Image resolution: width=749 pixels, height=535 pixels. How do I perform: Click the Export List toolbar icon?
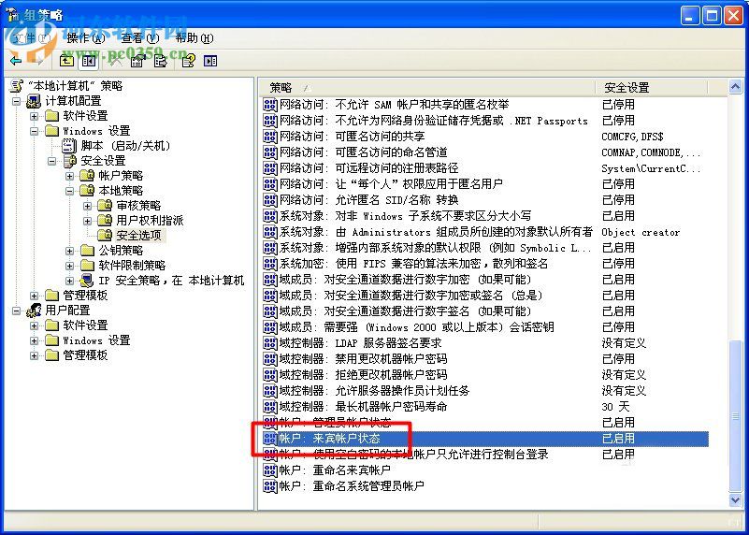click(x=161, y=61)
